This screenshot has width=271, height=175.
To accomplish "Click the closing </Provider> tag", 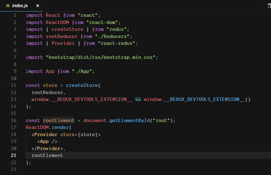I will click(47, 149).
